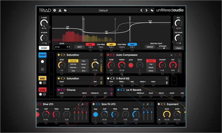
Task: Click the horizontal scrollbar below modulators
Action: pos(117,125)
